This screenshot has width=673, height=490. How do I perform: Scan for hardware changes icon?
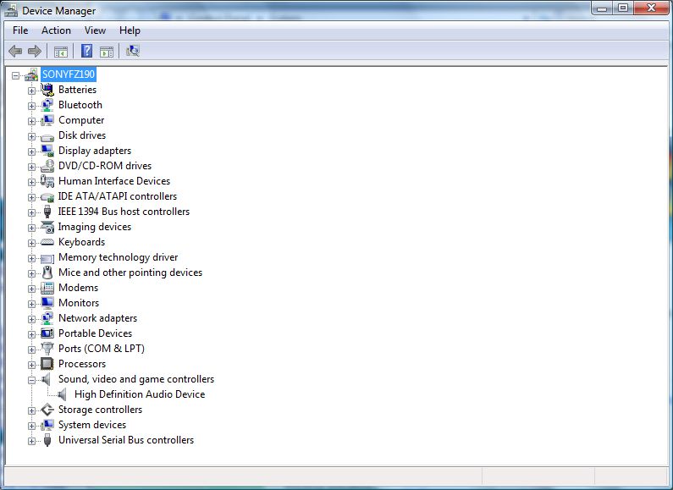pos(133,51)
